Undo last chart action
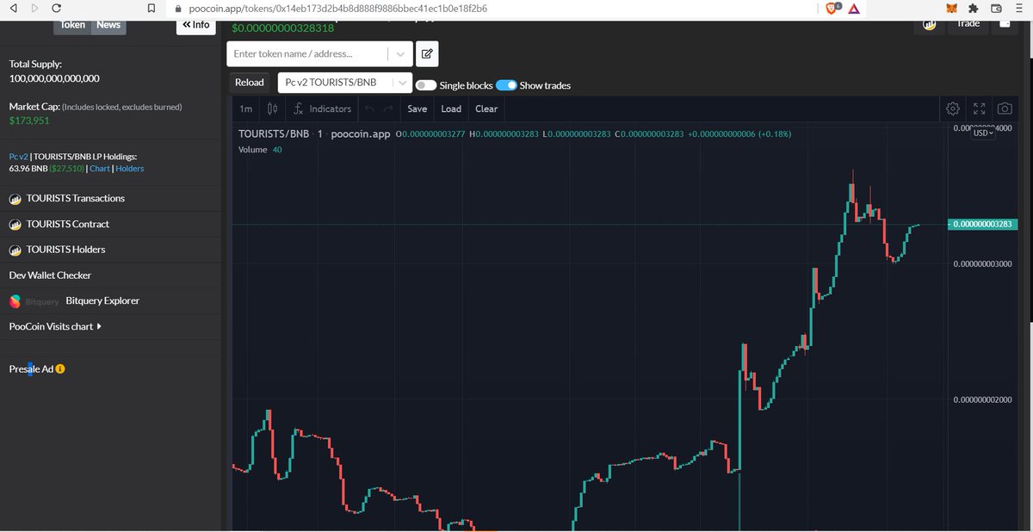1033x532 pixels. 369,108
